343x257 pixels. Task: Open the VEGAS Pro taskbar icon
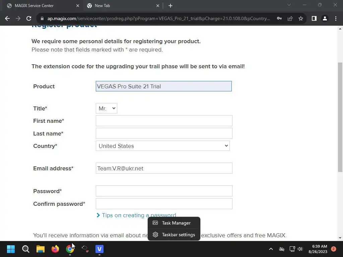coord(99,249)
